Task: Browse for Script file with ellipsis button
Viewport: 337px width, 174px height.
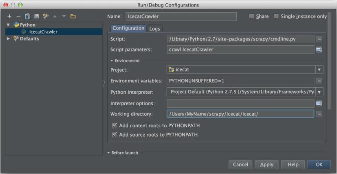Action: click(x=319, y=39)
